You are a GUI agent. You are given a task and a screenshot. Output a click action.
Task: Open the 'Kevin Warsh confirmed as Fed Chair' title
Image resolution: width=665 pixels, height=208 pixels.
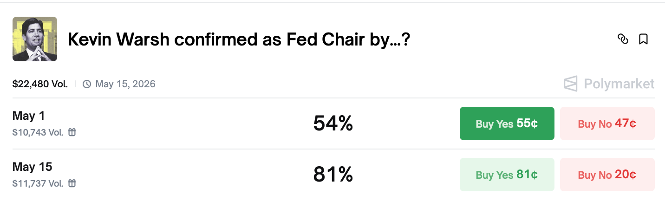[239, 40]
